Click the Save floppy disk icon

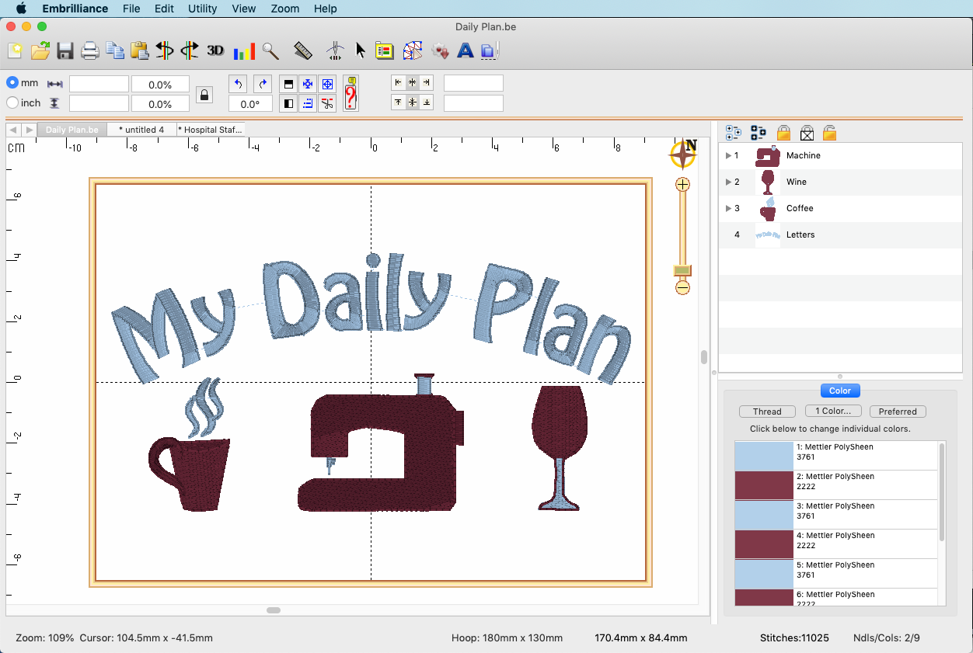pos(65,51)
